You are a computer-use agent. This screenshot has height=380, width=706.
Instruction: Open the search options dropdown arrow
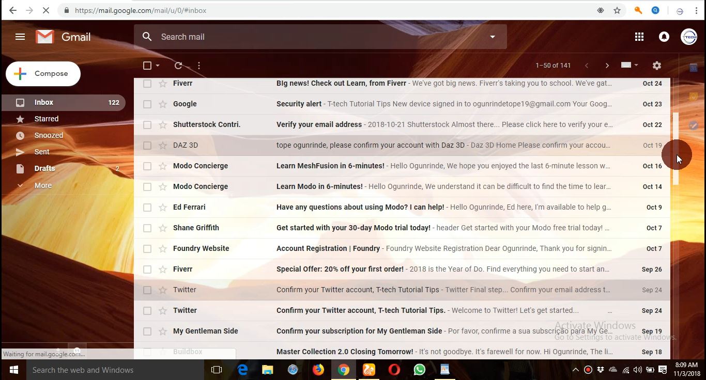tap(492, 37)
